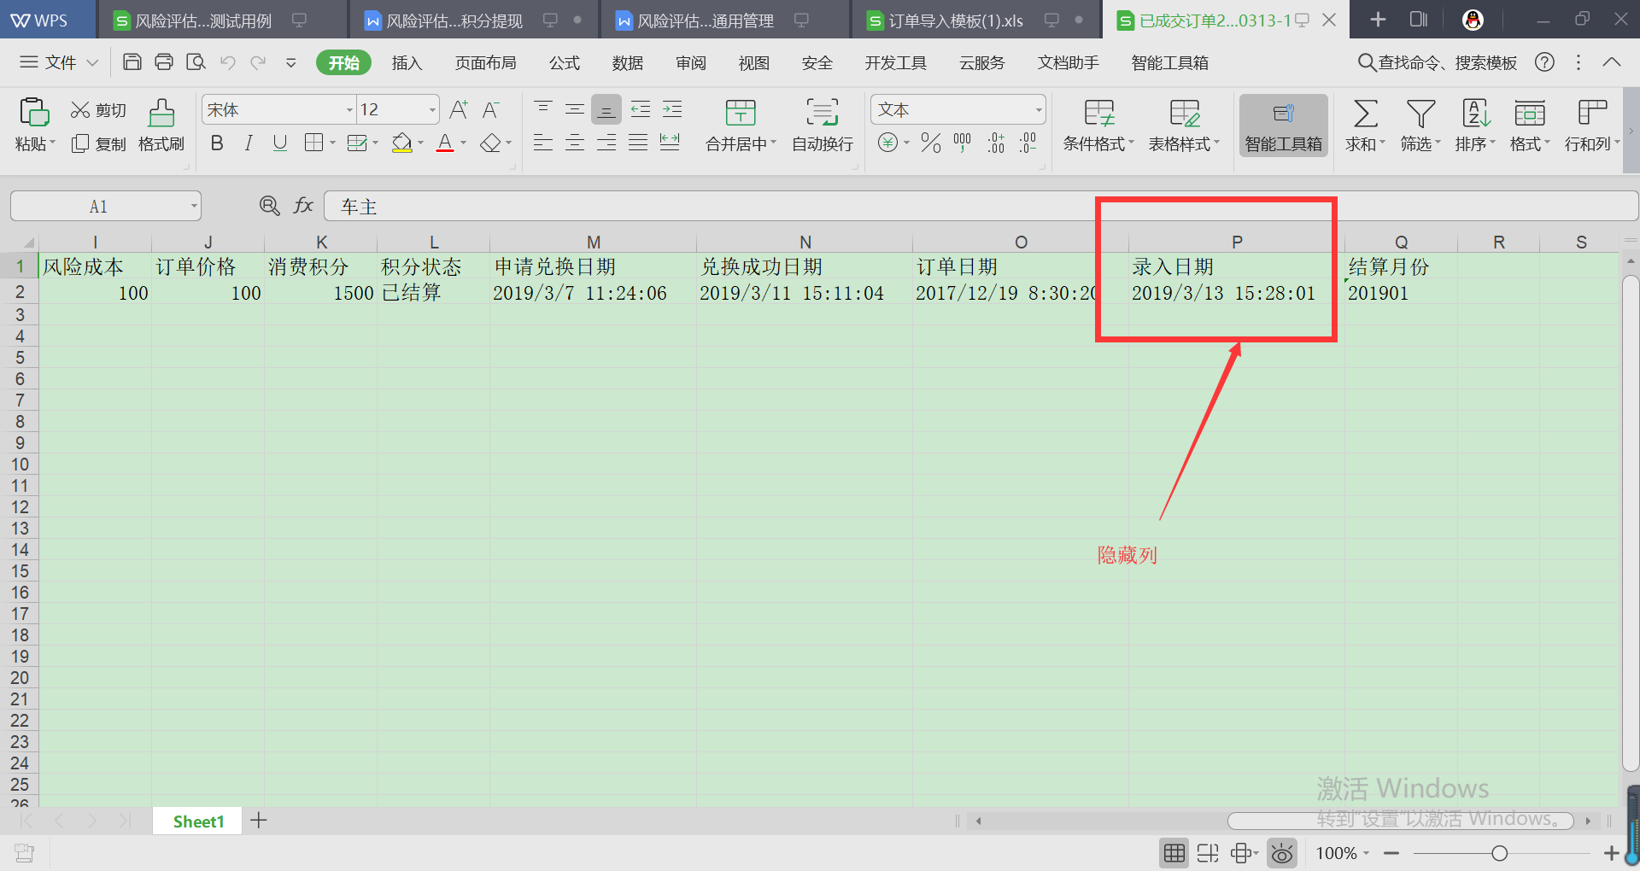Select the Sheet1 sheet tab
Image resolution: width=1640 pixels, height=871 pixels.
pos(198,821)
